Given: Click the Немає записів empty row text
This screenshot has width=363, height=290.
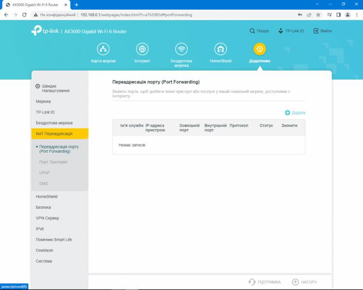Looking at the screenshot, I should pyautogui.click(x=132, y=145).
